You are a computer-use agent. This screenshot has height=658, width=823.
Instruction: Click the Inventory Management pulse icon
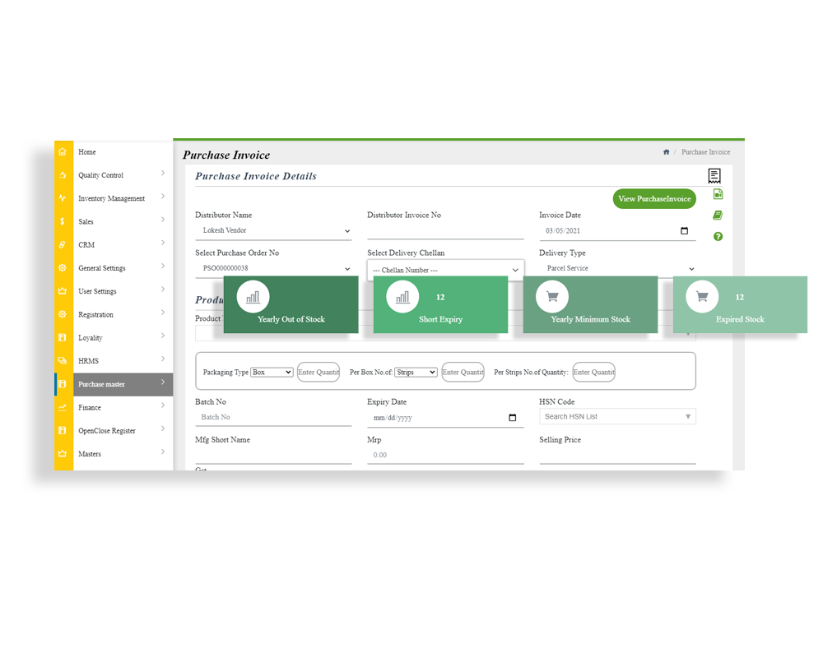pos(63,198)
